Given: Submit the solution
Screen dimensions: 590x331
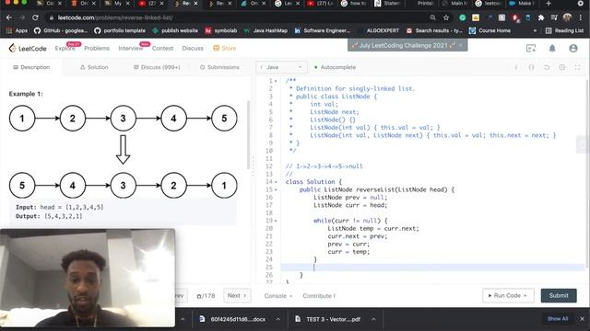Looking at the screenshot, I should pyautogui.click(x=559, y=296).
